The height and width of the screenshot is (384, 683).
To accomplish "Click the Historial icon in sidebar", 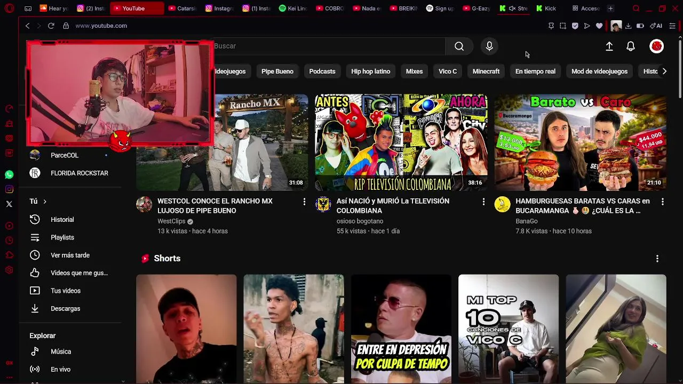I will click(35, 220).
